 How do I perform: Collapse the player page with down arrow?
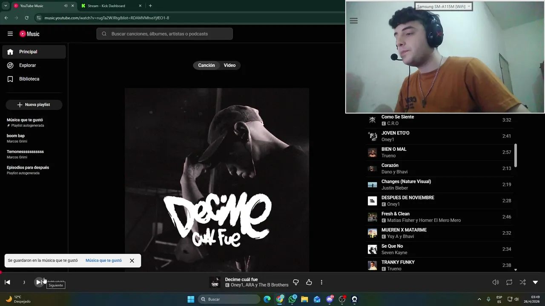pyautogui.click(x=536, y=282)
